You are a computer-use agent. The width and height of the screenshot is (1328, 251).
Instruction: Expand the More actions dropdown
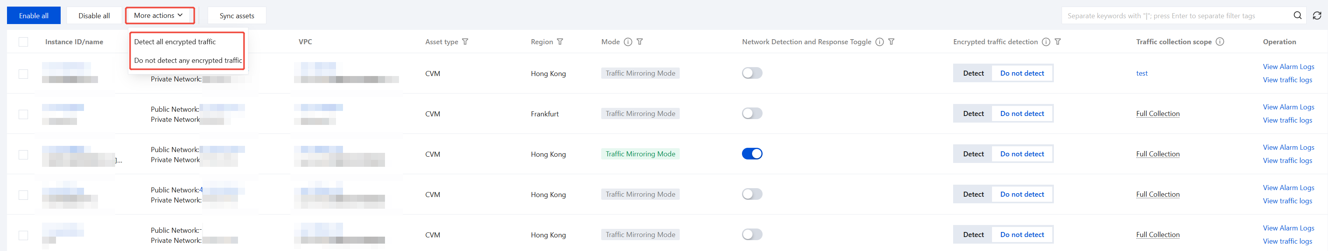(x=159, y=16)
